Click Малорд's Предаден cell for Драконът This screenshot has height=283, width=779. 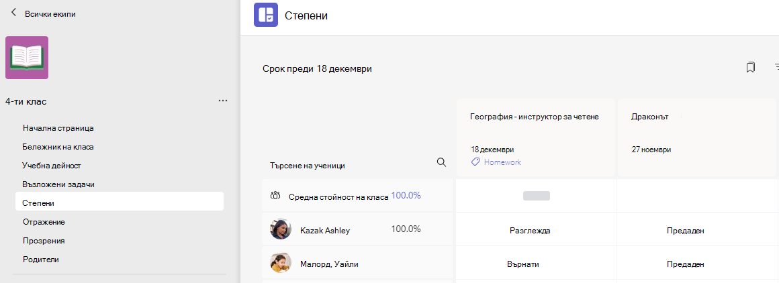[x=686, y=264]
